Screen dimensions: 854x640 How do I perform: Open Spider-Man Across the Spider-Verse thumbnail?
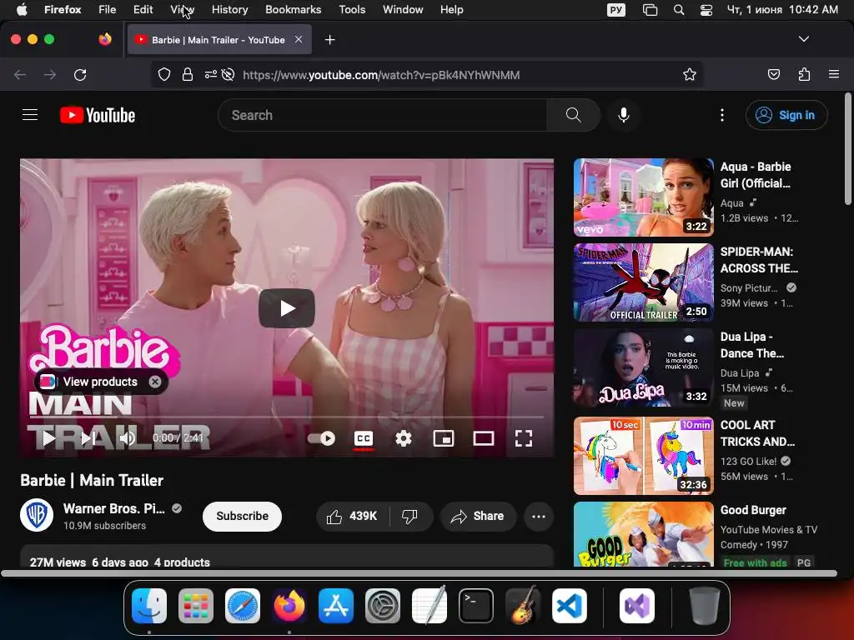pyautogui.click(x=643, y=282)
